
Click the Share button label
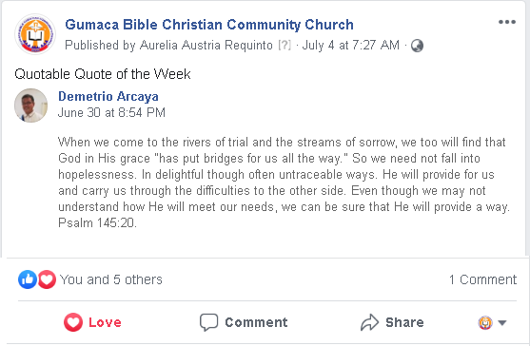pyautogui.click(x=404, y=322)
